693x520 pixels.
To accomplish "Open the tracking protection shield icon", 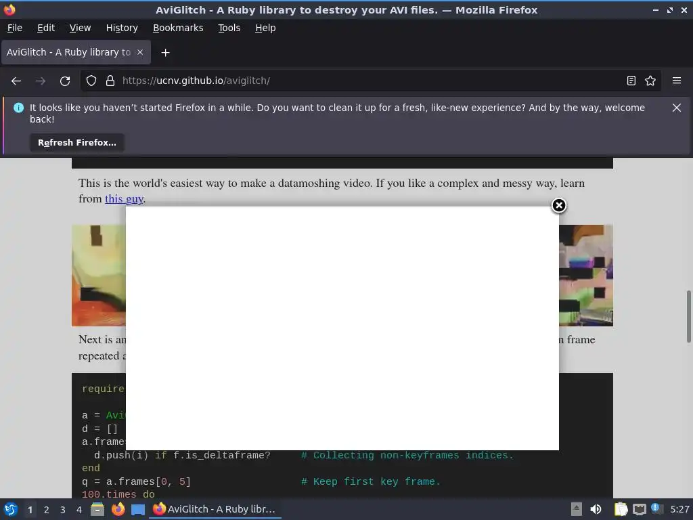I will pos(91,81).
